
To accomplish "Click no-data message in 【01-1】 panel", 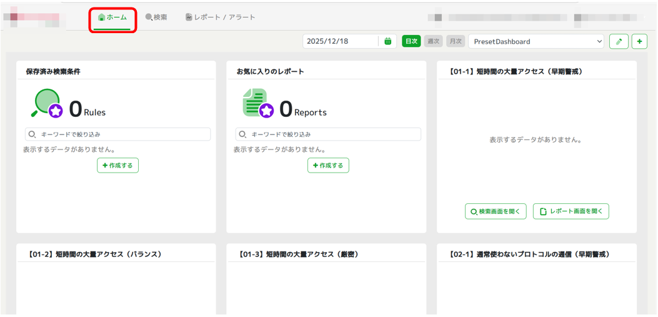I will click(536, 140).
